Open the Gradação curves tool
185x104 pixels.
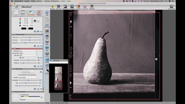pos(72,7)
